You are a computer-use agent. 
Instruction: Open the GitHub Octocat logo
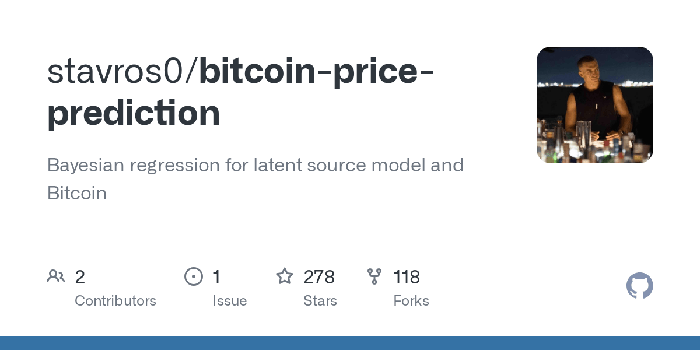(x=639, y=286)
